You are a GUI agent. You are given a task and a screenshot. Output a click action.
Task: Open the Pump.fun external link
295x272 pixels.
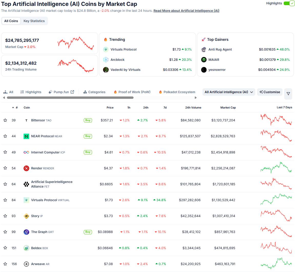click(61, 92)
